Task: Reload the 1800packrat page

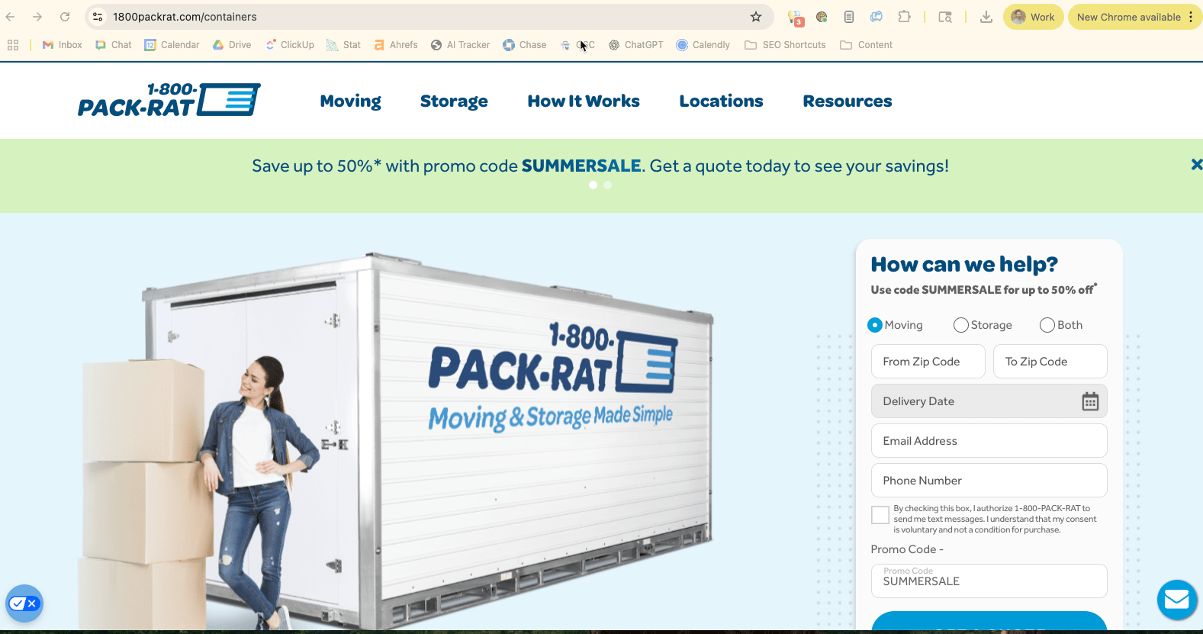Action: pyautogui.click(x=65, y=17)
